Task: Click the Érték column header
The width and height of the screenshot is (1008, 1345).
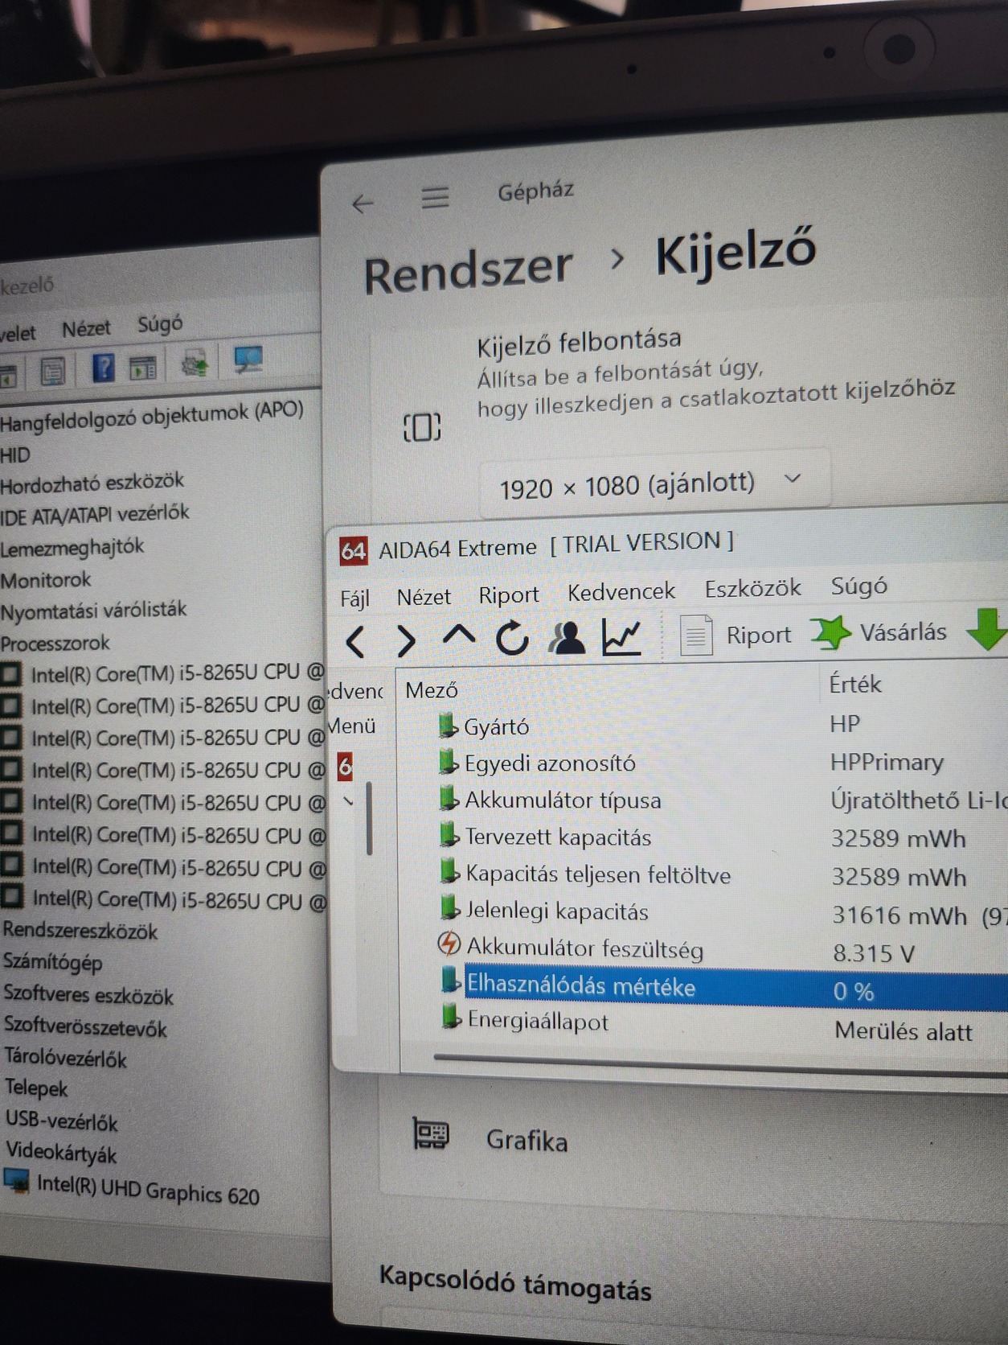Action: click(x=855, y=684)
